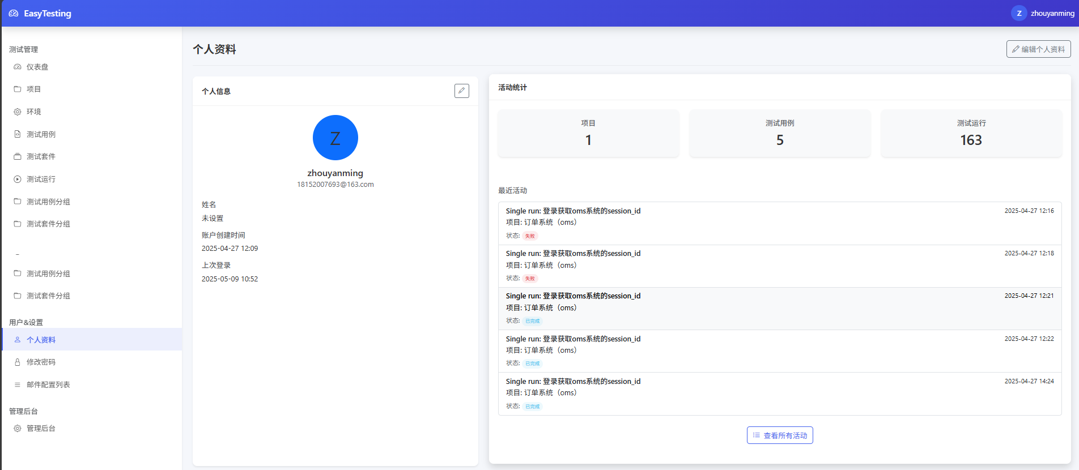This screenshot has width=1079, height=470.
Task: Click the folder icon next to 项目
Action: [x=18, y=89]
